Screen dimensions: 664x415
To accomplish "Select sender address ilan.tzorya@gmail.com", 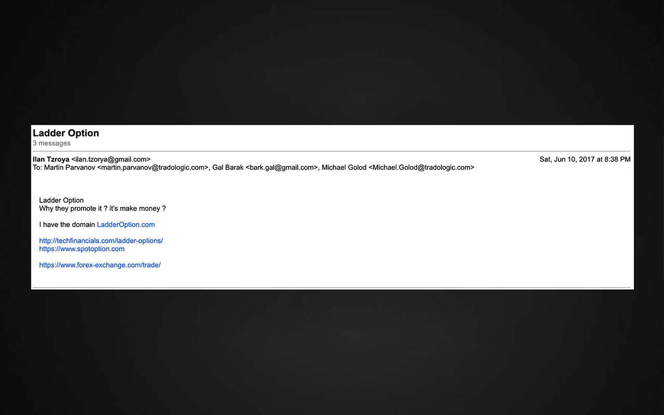I will tap(111, 159).
